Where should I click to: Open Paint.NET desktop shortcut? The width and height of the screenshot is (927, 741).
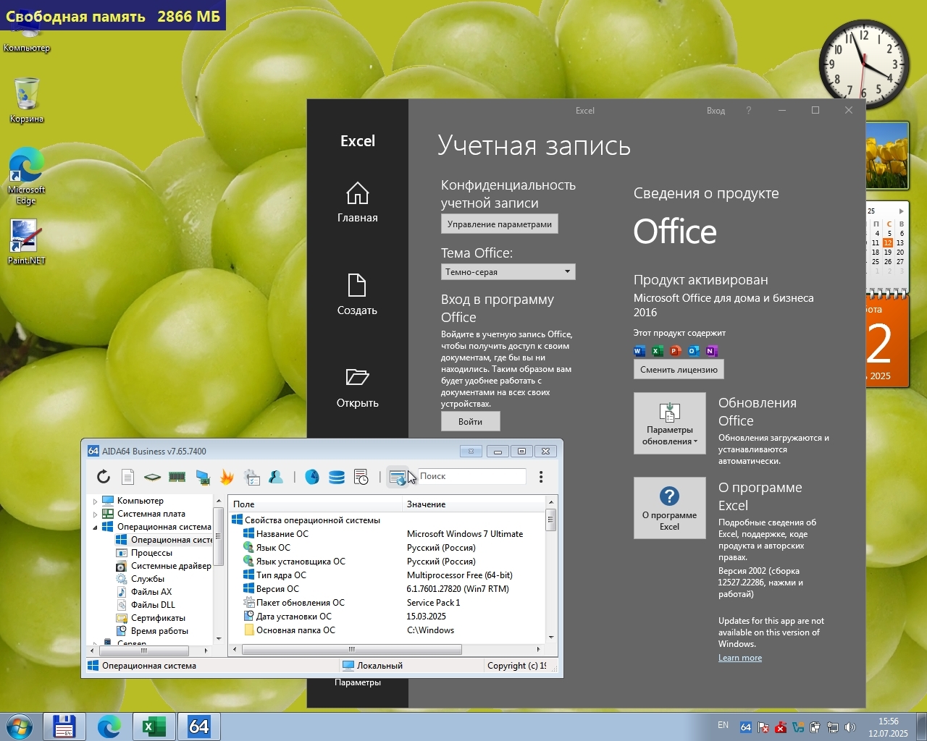[26, 241]
